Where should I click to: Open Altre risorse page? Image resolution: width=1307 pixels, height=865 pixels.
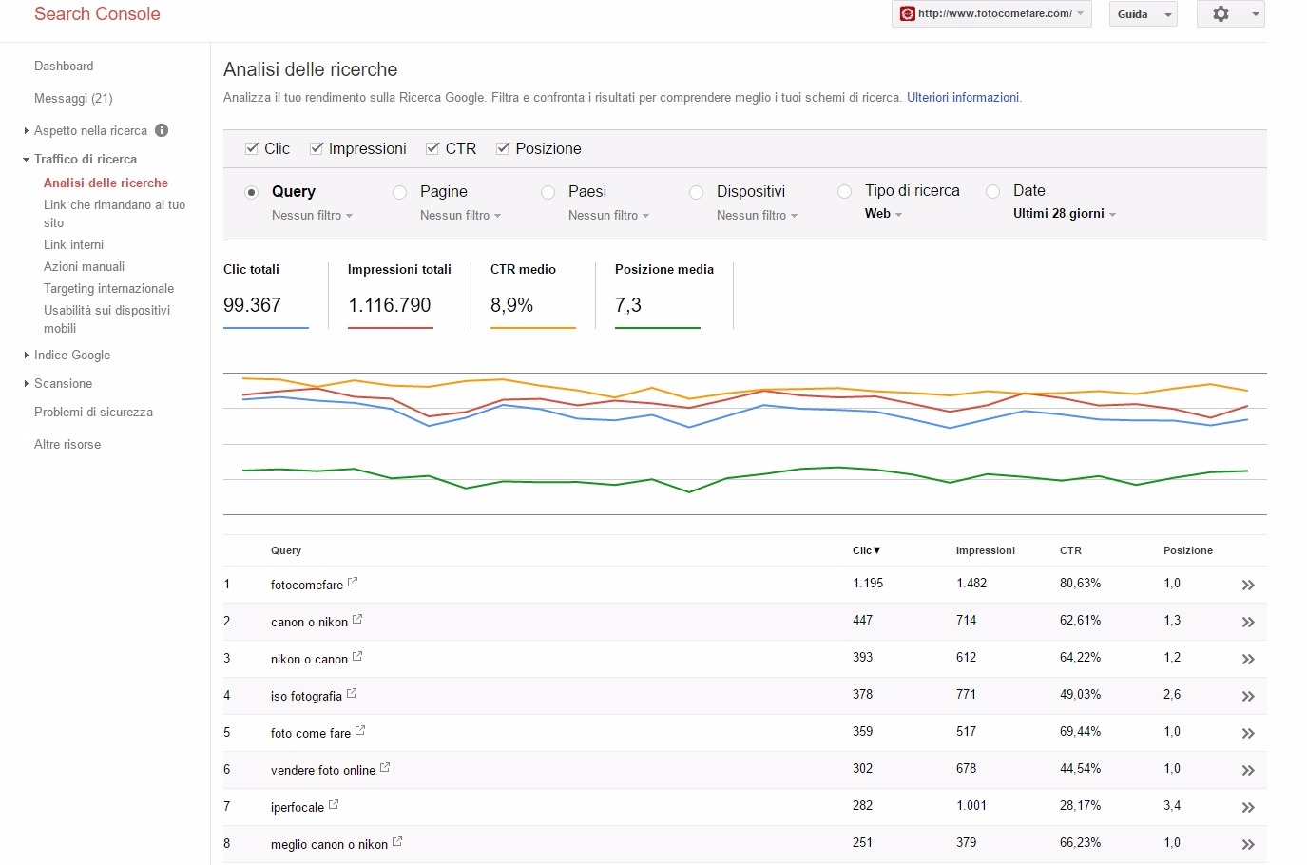click(67, 444)
